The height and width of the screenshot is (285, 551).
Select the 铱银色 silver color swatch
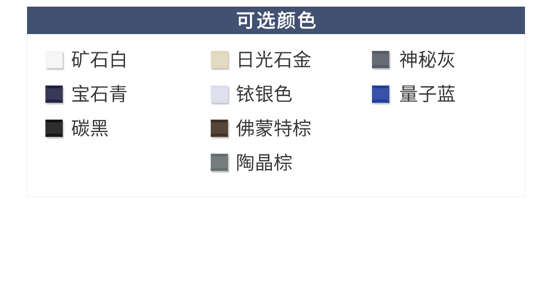coord(219,94)
